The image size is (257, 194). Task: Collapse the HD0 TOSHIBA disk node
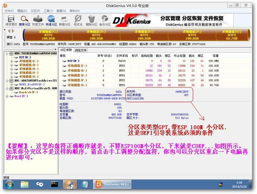pyautogui.click(x=7, y=53)
